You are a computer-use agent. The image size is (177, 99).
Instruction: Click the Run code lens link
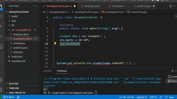62,25
